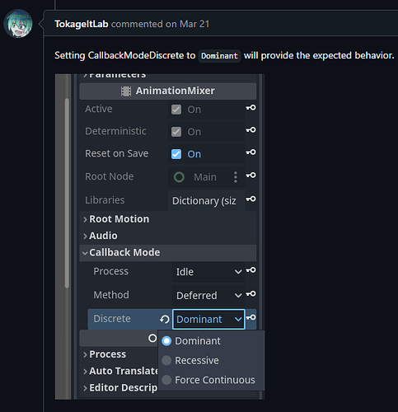Click the keyframe key icon beside Deterministic
This screenshot has width=398, height=412.
(x=251, y=129)
